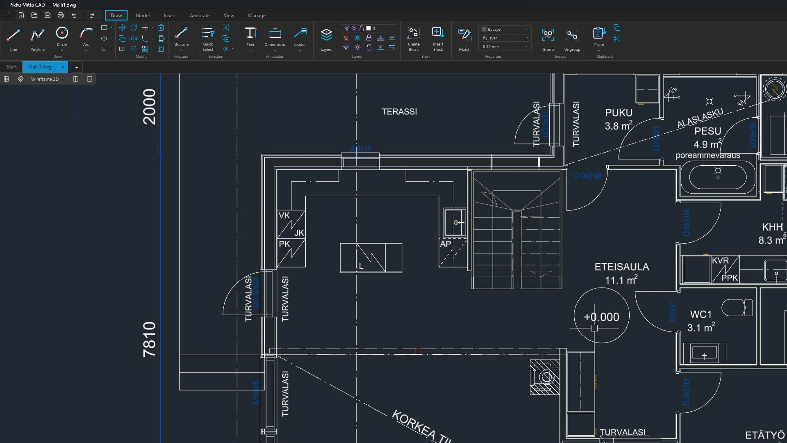
Task: Cut selection with scissors icon
Action: 617,39
